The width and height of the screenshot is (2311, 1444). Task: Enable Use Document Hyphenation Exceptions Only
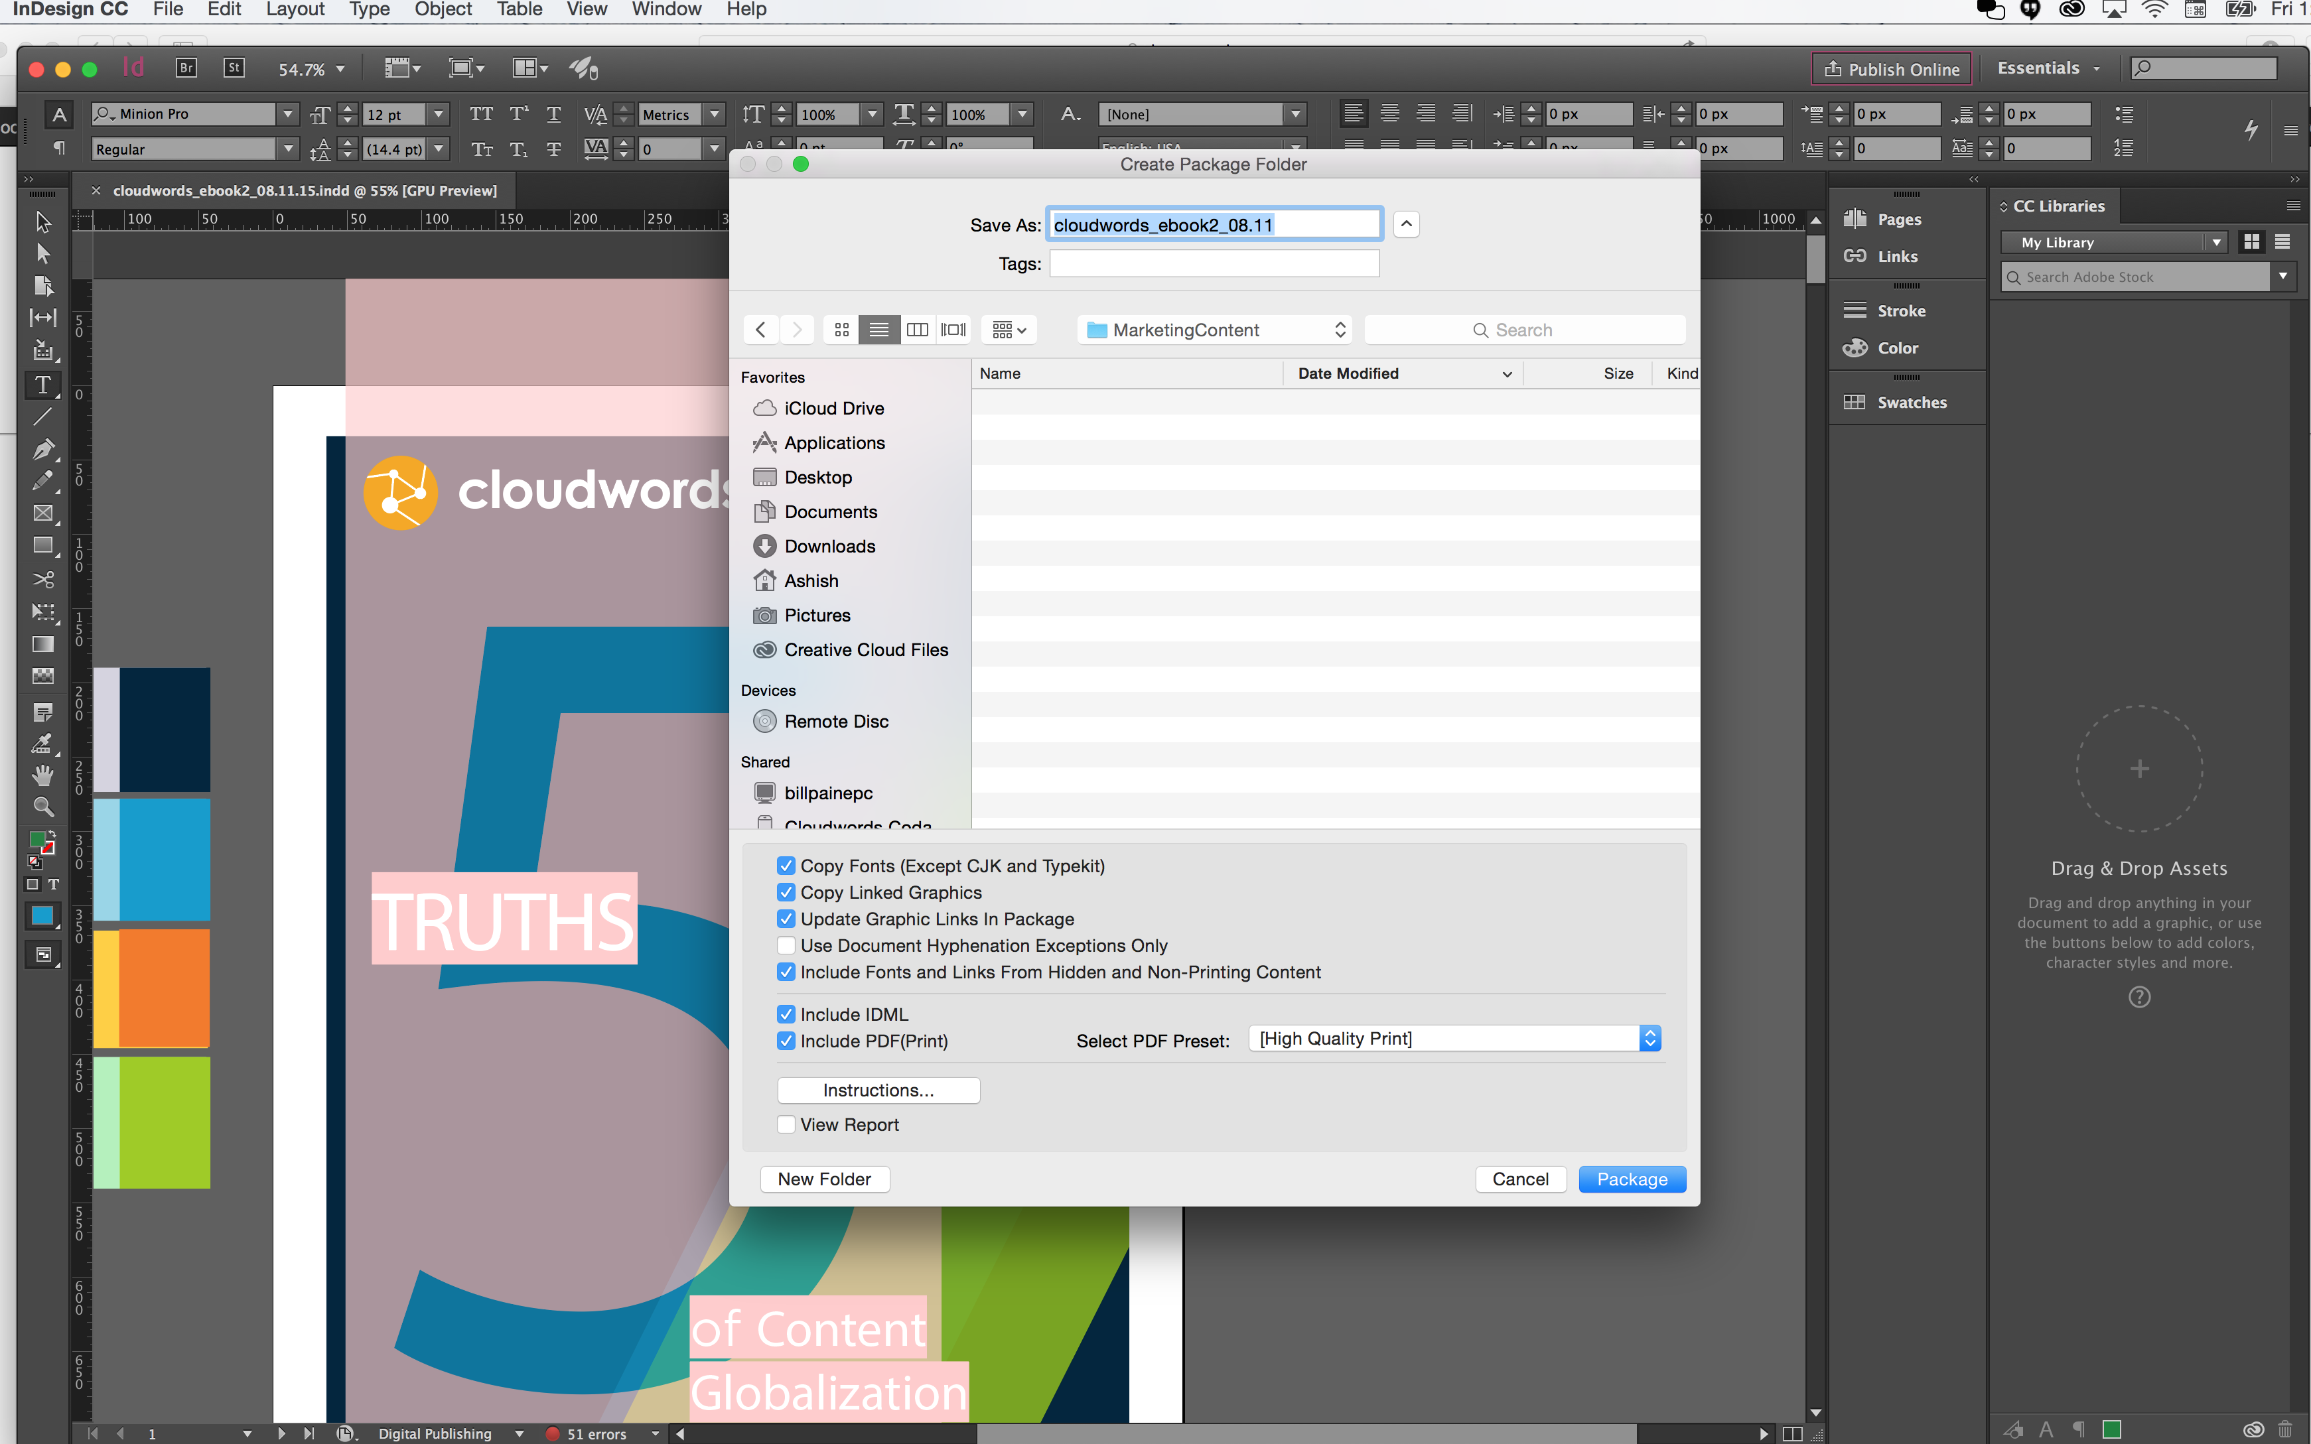pos(786,945)
